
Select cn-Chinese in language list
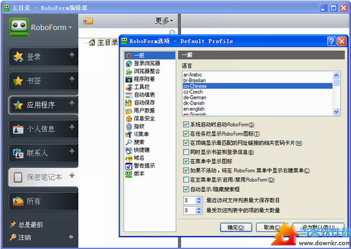pos(257,86)
